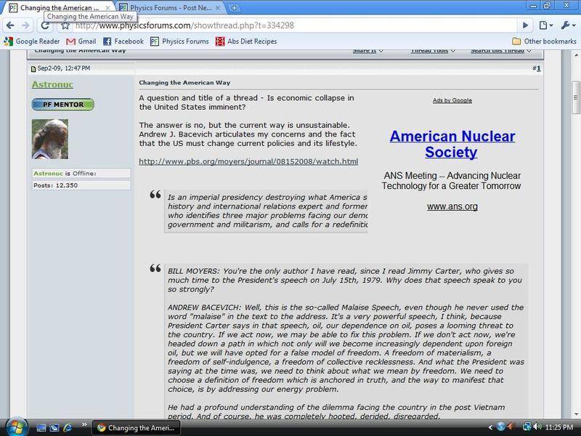Click the browser Forward arrow
Image resolution: width=581 pixels, height=436 pixels.
point(25,25)
